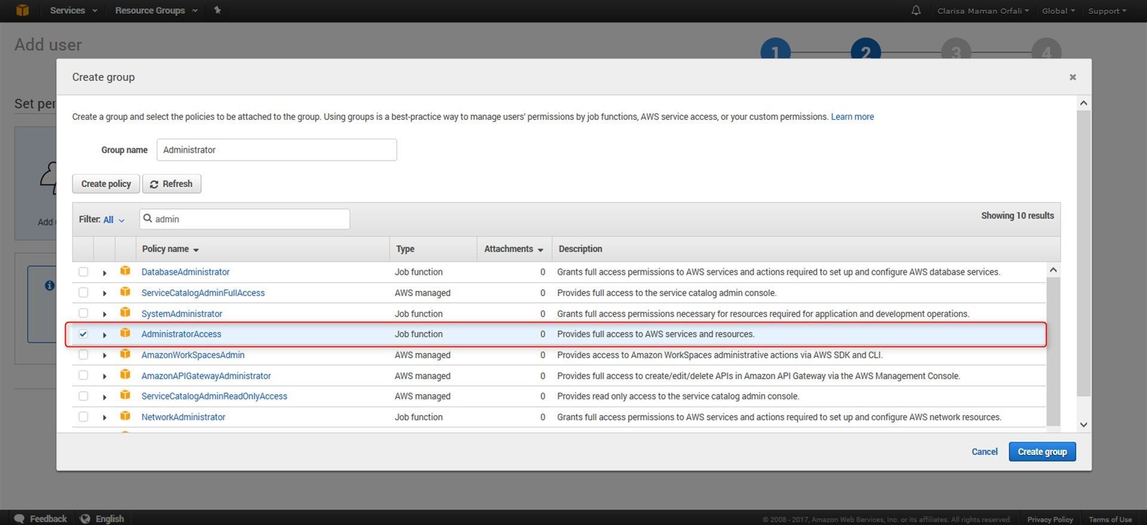
Task: Open the Clarisa Maman Orfali account menu
Action: pos(983,11)
